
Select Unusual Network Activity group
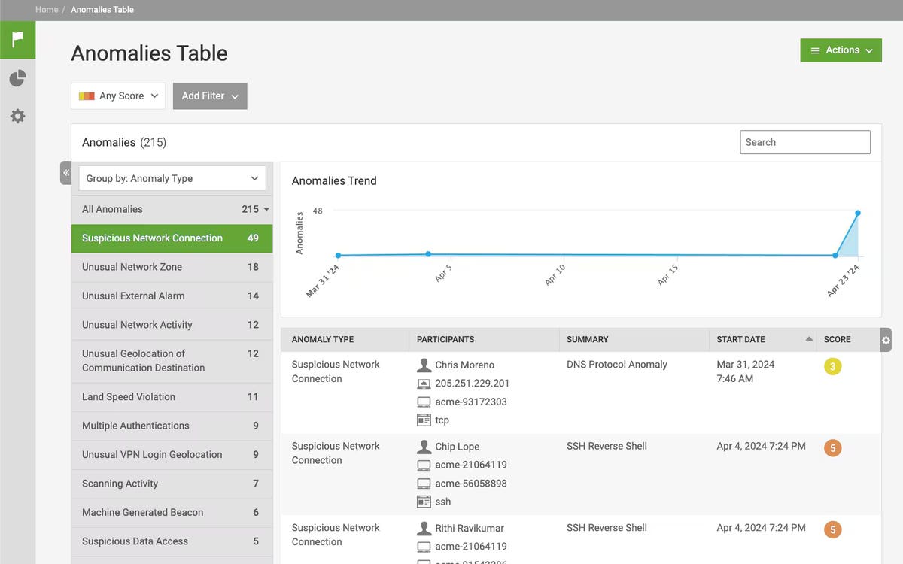pos(172,325)
